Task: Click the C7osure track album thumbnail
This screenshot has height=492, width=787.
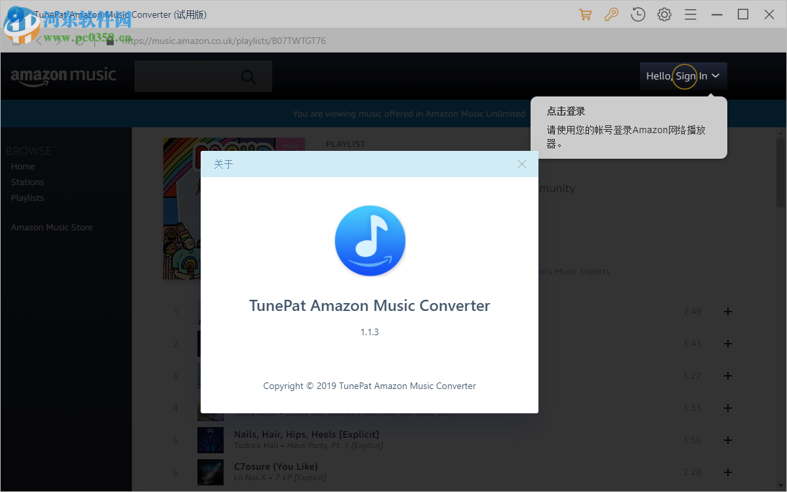Action: (x=211, y=472)
